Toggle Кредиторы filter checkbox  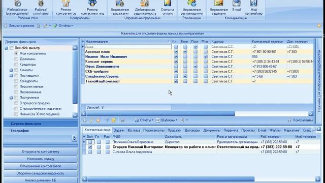point(16,65)
